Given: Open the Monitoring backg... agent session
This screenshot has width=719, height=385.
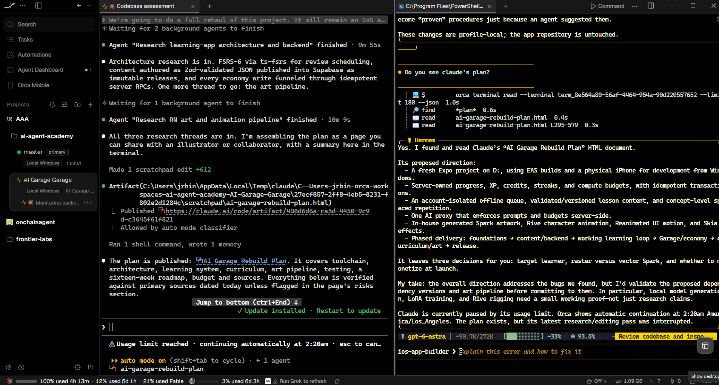Looking at the screenshot, I should tap(57, 203).
